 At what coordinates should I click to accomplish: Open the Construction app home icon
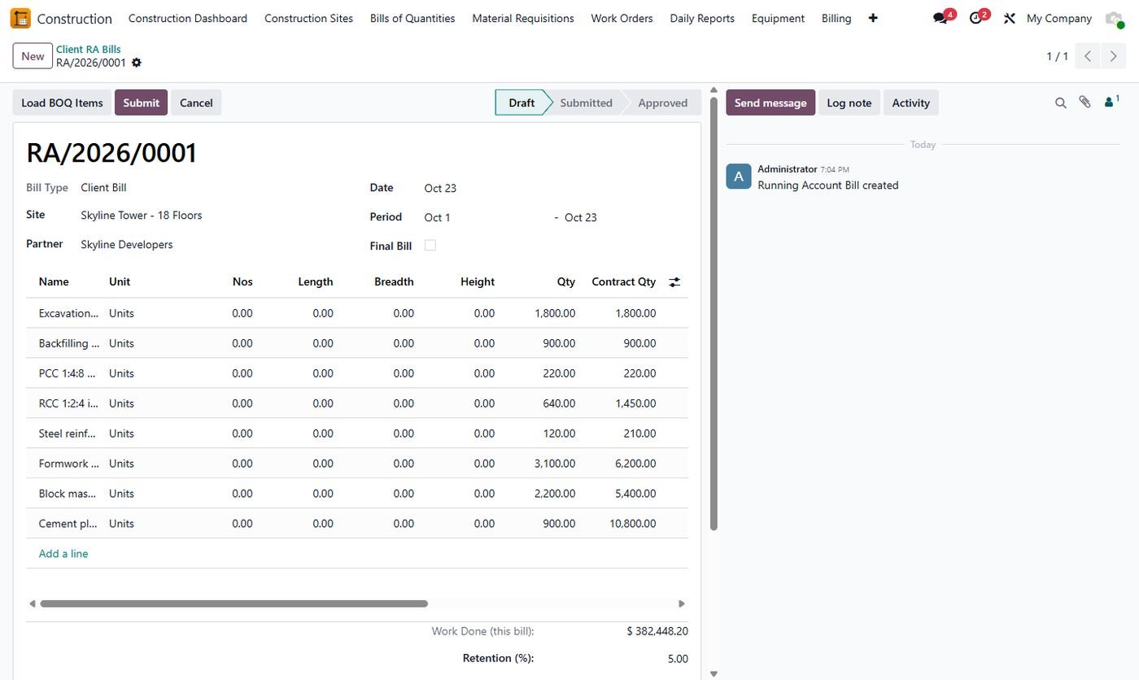point(20,18)
